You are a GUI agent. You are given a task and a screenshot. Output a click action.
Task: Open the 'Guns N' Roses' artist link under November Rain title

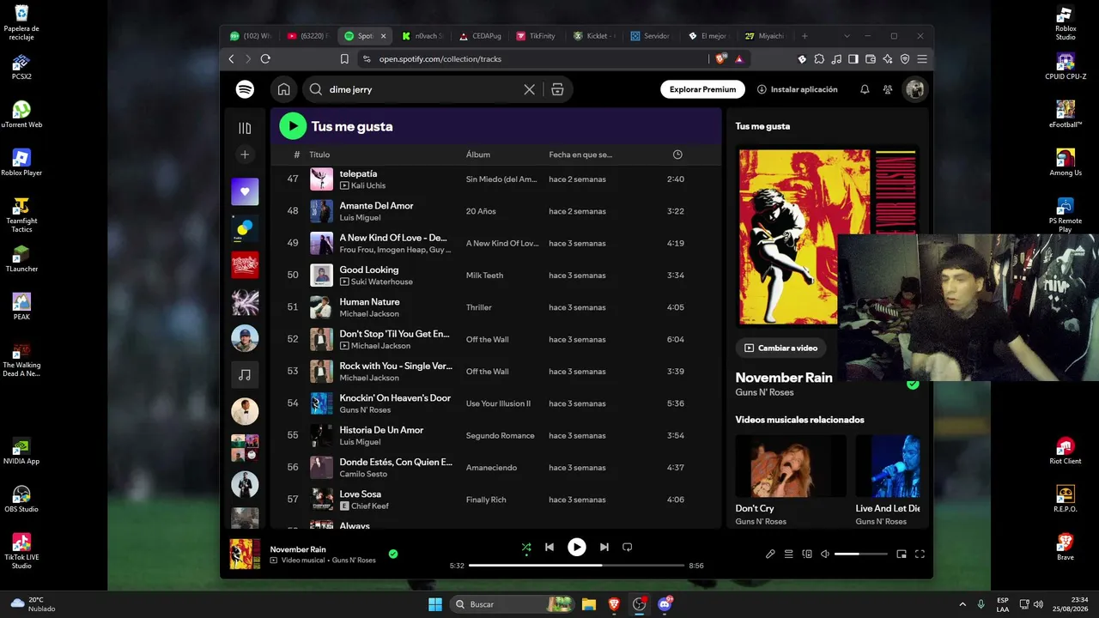tap(764, 392)
